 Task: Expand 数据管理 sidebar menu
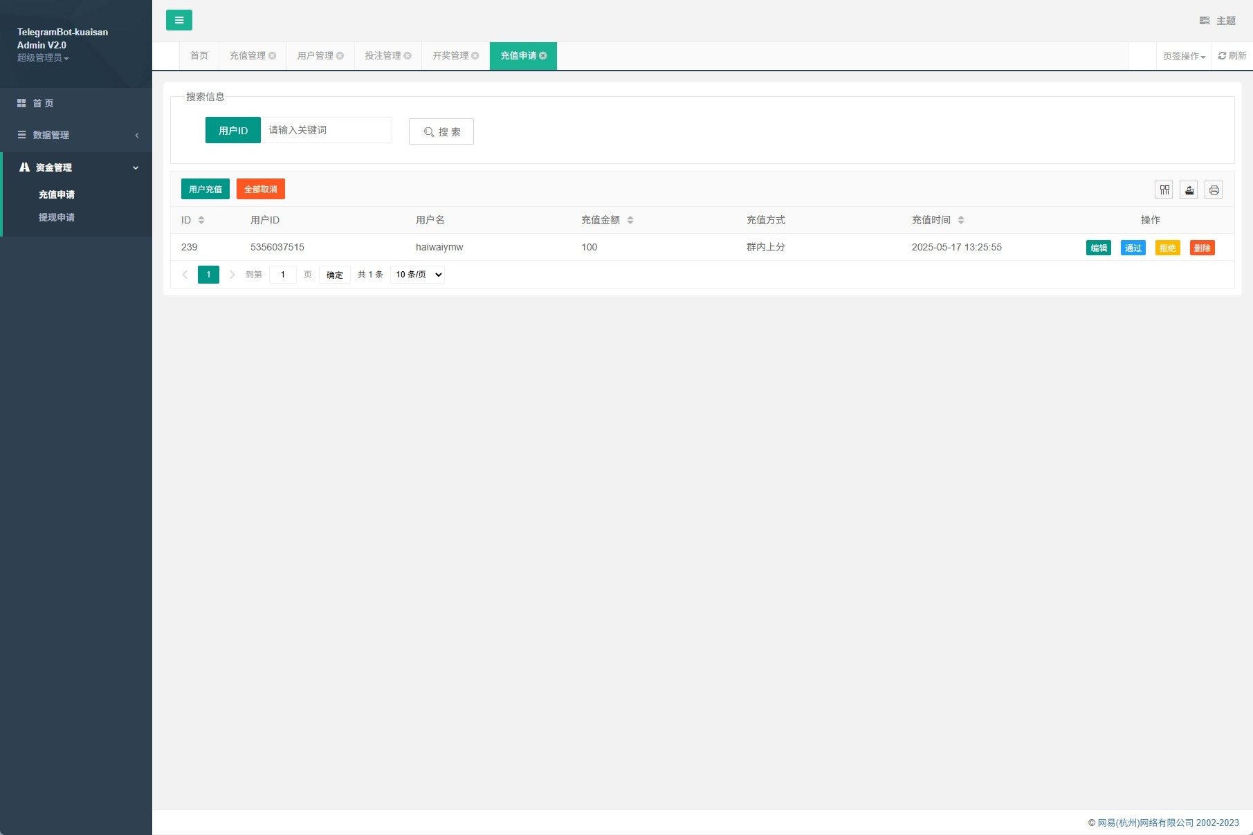tap(76, 135)
